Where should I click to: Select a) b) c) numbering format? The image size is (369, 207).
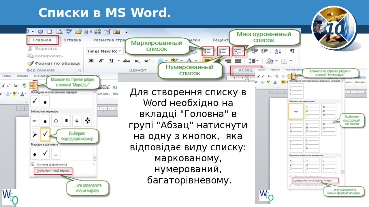pyautogui.click(x=329, y=128)
